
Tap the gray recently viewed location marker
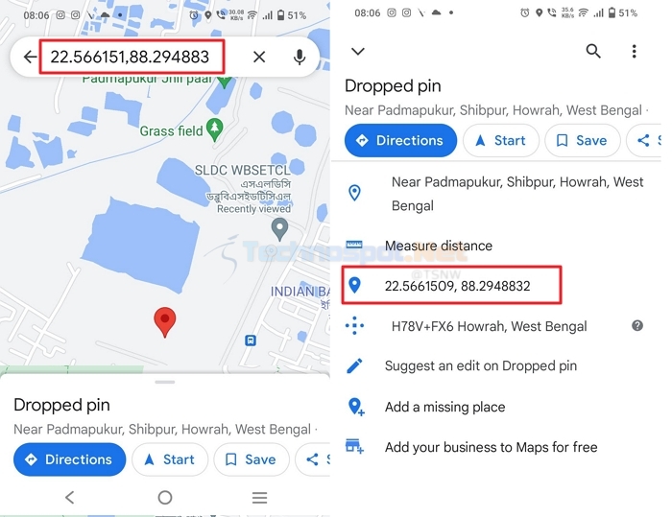(280, 229)
